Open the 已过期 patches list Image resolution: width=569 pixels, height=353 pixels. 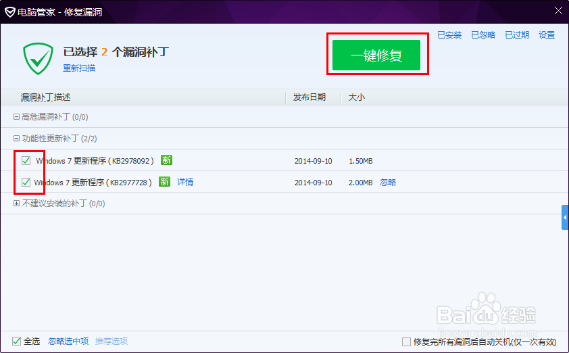(517, 35)
